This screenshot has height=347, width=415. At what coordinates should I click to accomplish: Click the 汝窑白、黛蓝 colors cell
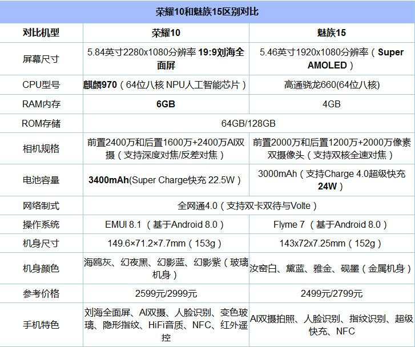[332, 268]
